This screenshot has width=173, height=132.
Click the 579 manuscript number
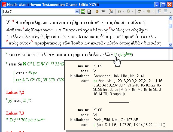point(52,80)
